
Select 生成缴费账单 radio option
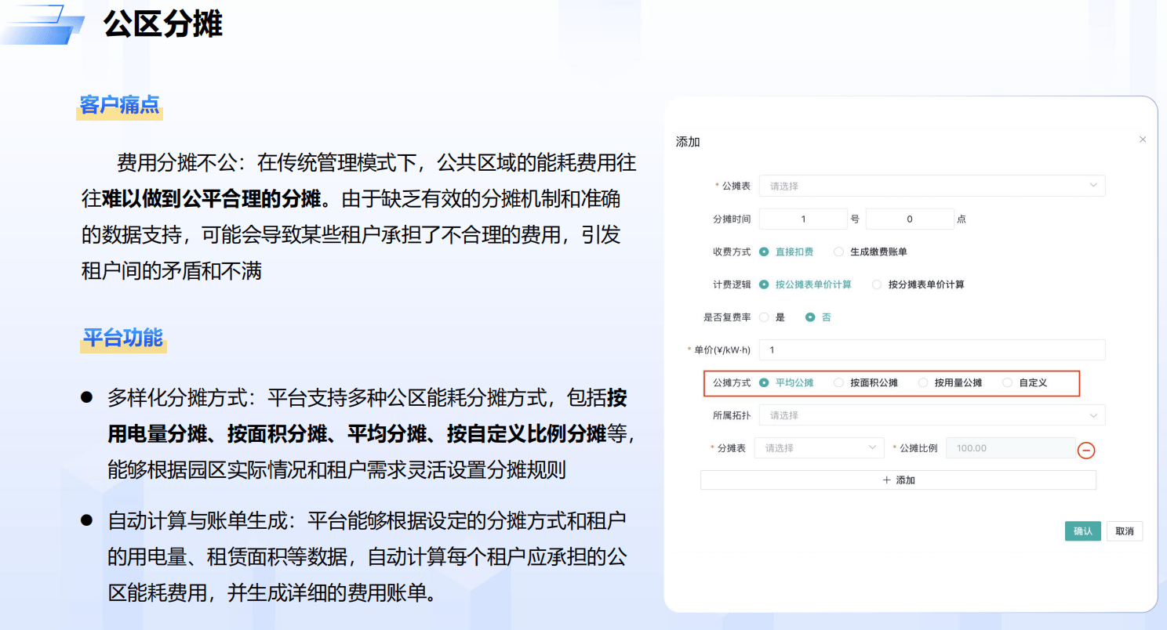tap(871, 252)
